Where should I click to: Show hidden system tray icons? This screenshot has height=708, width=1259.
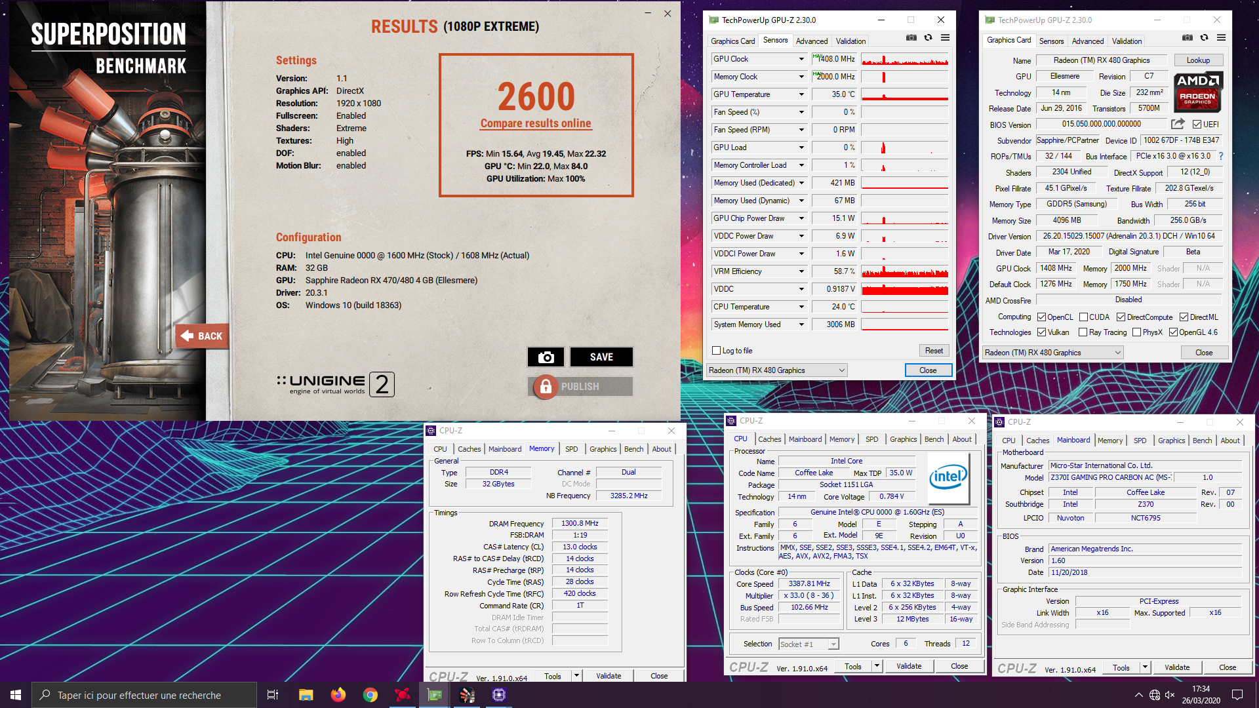tap(1138, 695)
